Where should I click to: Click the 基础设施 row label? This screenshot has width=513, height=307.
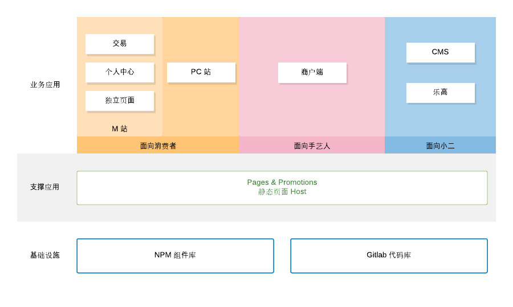click(45, 255)
